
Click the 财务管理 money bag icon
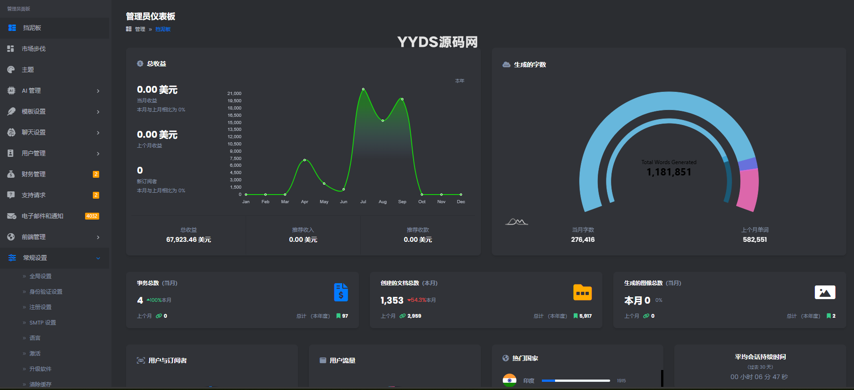click(11, 174)
